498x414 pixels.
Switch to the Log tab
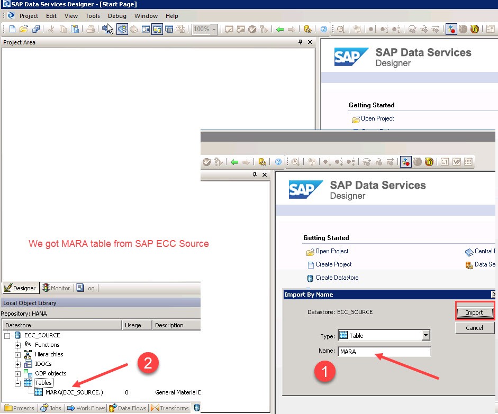click(86, 288)
